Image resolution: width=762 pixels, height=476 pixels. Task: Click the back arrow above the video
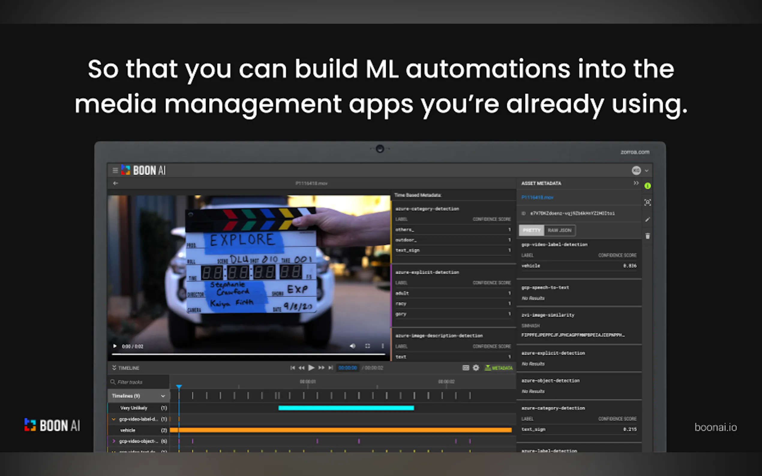coord(115,183)
